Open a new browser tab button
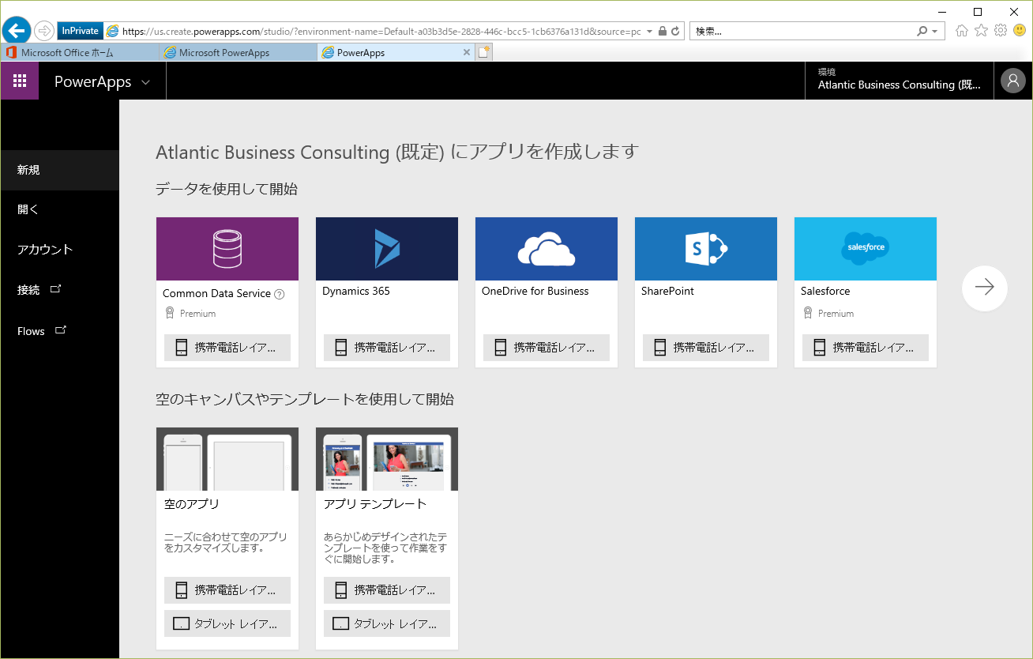 pyautogui.click(x=484, y=52)
